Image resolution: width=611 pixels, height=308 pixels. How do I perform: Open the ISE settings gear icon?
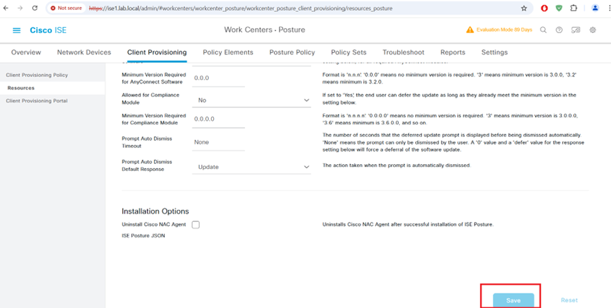point(592,30)
